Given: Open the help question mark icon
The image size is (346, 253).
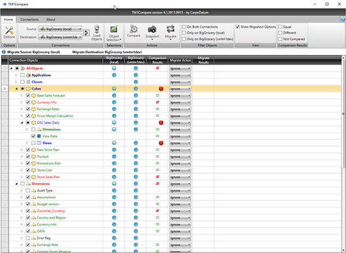Looking at the screenshot, I should (343, 20).
